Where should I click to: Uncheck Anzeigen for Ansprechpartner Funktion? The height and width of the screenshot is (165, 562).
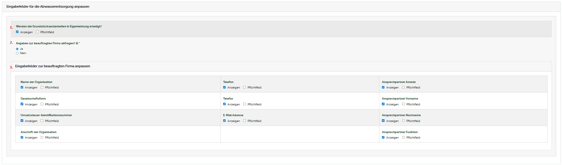click(x=383, y=137)
